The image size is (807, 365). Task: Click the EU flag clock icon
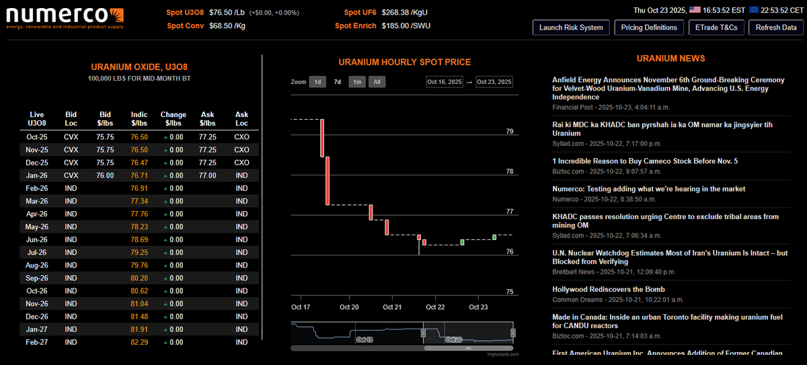(755, 9)
